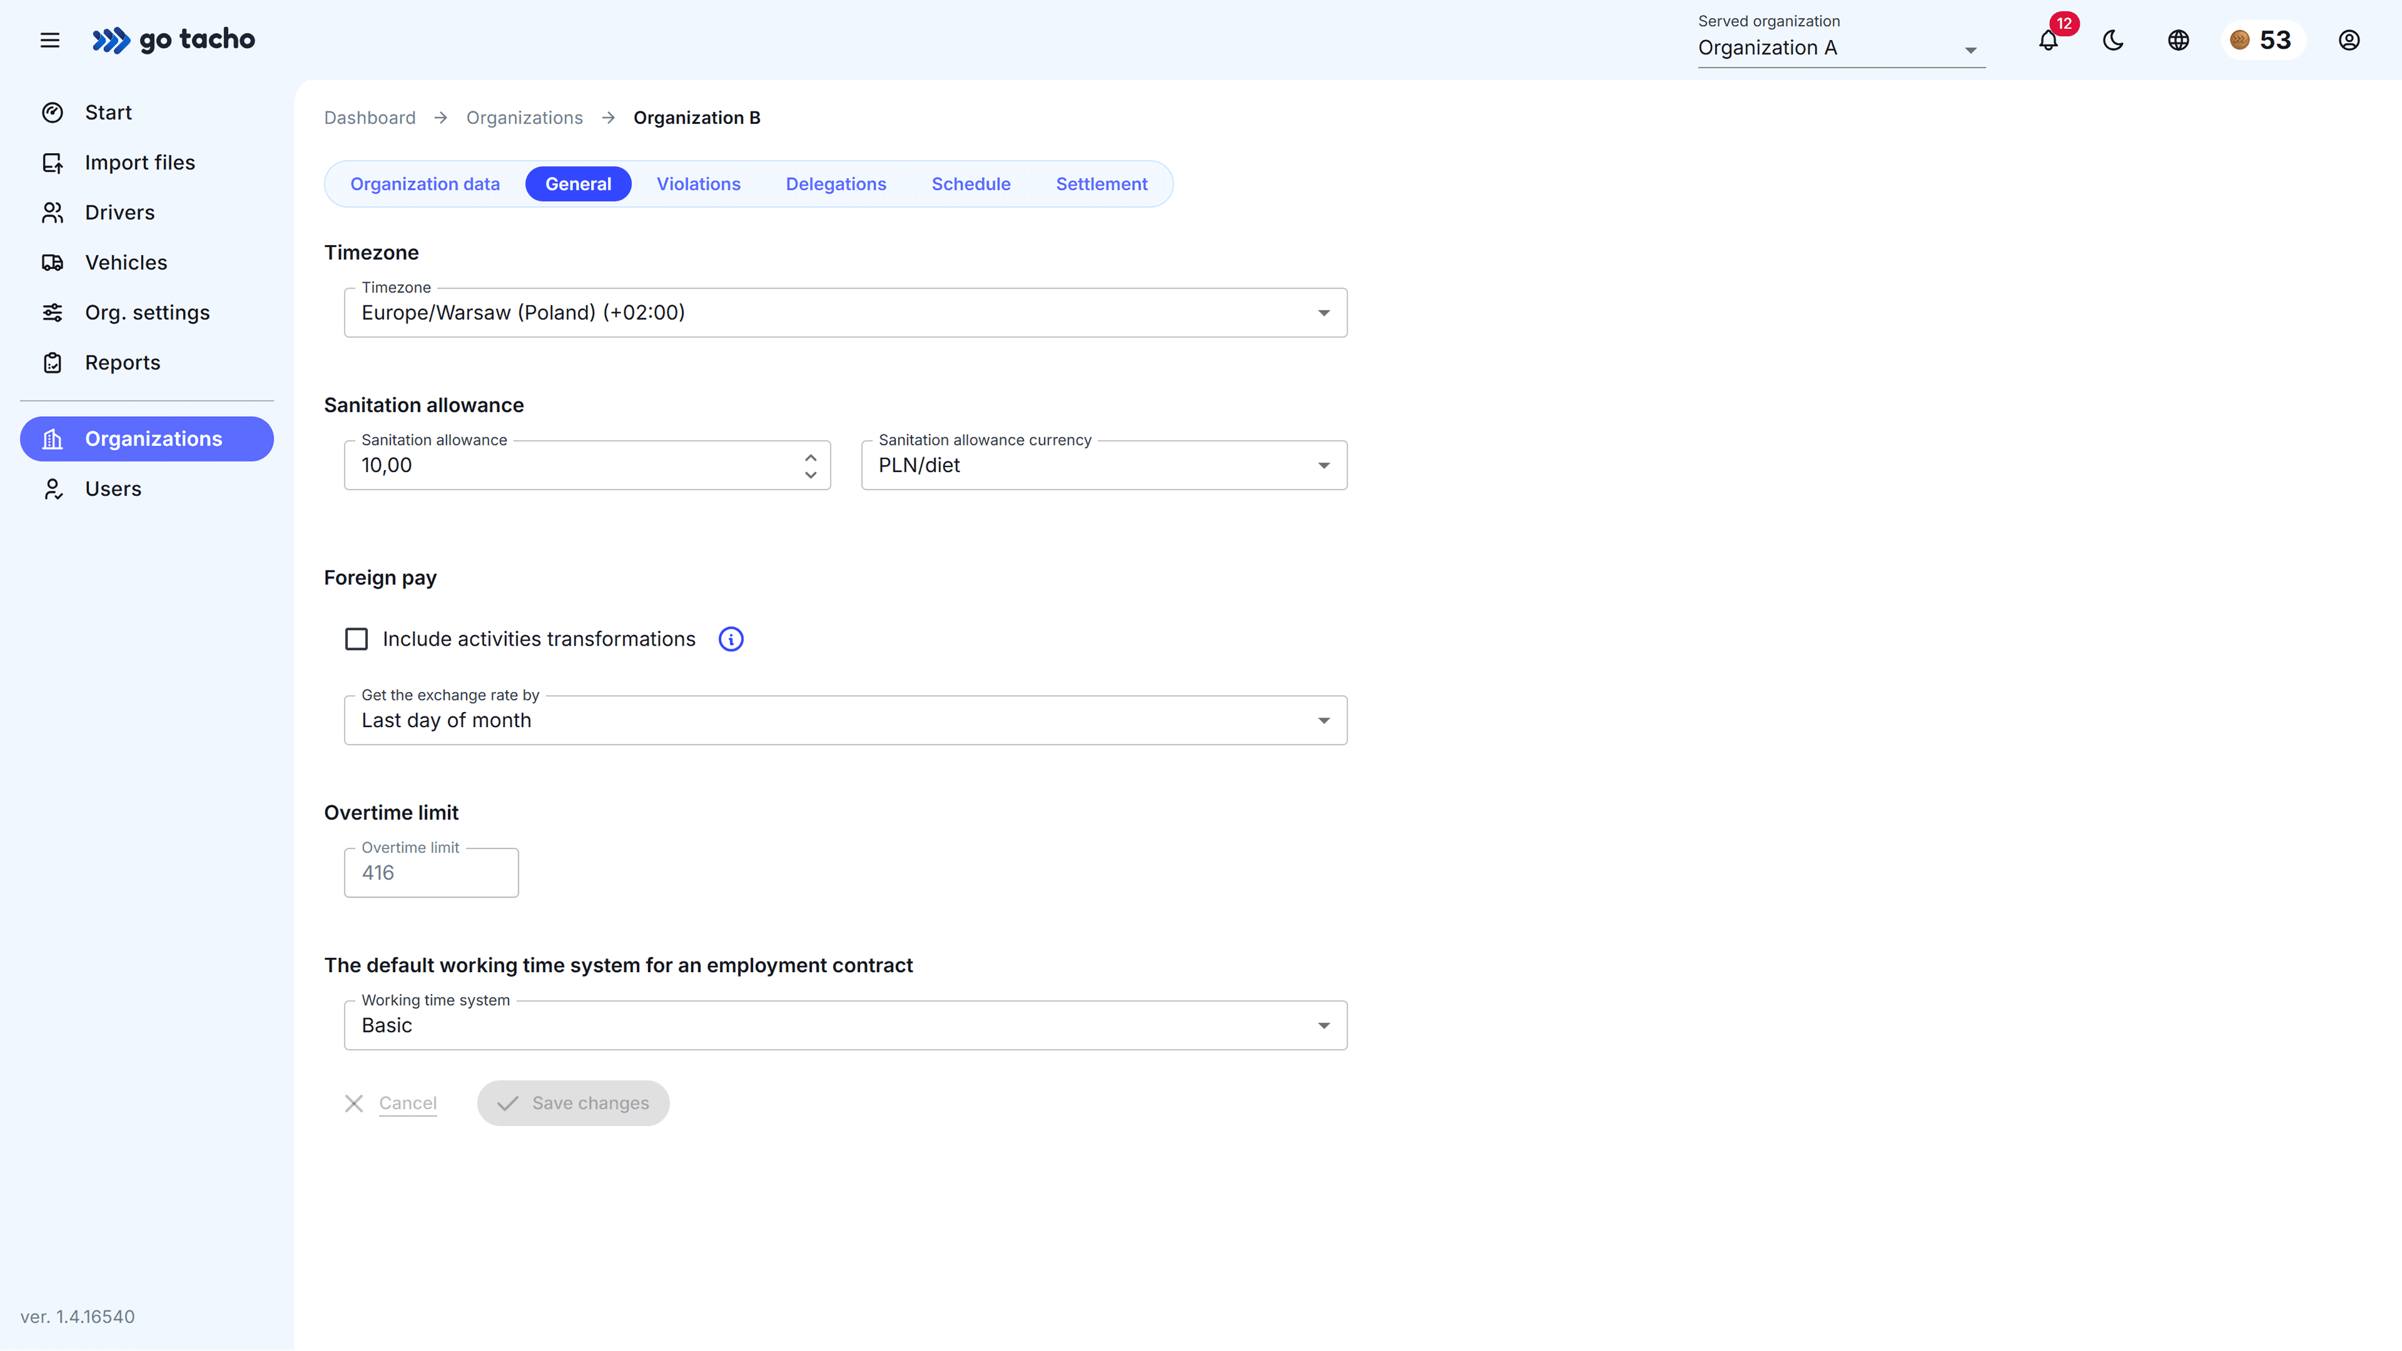Increase sanitation allowance with up stepper arrow
This screenshot has width=2402, height=1351.
click(x=810, y=456)
